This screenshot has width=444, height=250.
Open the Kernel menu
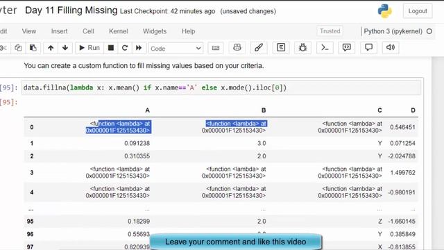click(119, 31)
